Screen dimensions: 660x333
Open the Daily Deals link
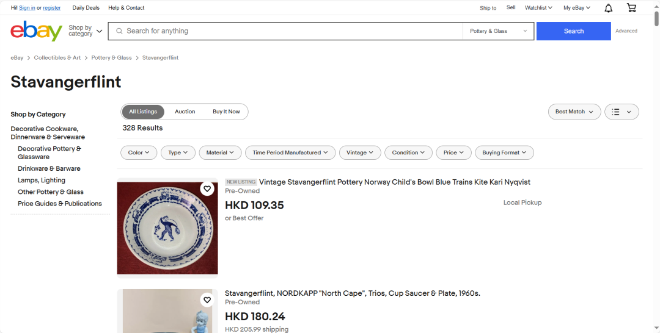pyautogui.click(x=86, y=8)
